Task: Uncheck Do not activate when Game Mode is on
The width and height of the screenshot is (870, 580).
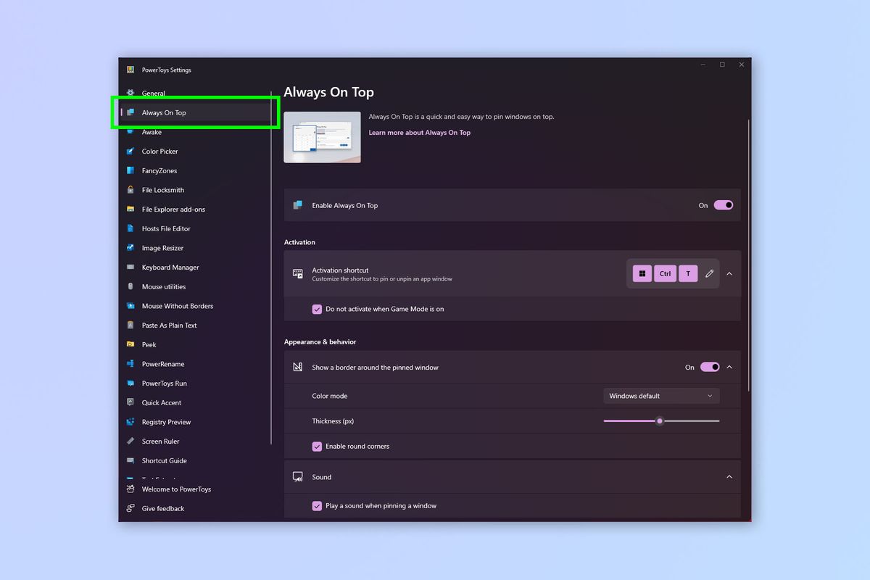Action: [317, 309]
